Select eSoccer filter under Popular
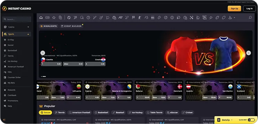Viewport: 258px width, 124px height. tap(172, 113)
